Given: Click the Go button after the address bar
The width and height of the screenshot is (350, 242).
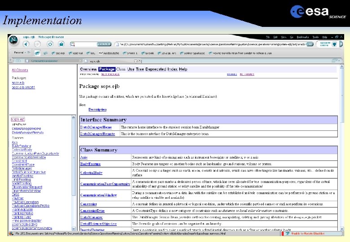Looking at the screenshot, I should click(309, 44).
